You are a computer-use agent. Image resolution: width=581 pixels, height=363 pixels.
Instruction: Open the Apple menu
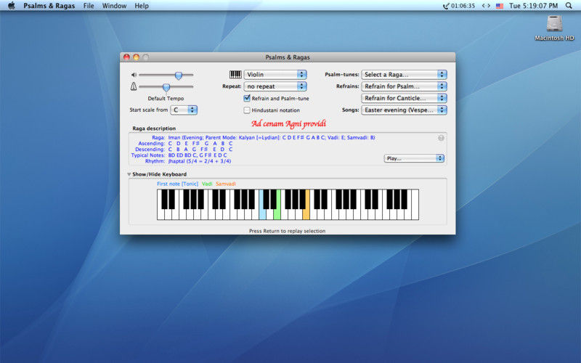(12, 6)
